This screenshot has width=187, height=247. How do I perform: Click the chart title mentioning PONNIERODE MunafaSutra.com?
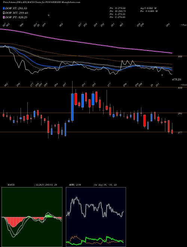(42, 2)
